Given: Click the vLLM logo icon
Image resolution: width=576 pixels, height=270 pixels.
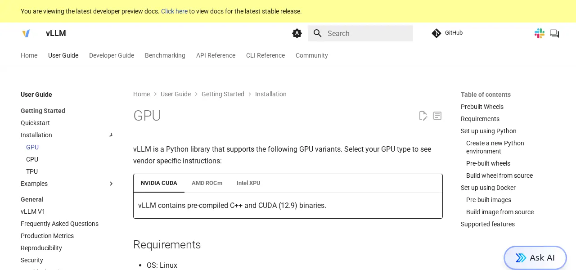Looking at the screenshot, I should 26,33.
